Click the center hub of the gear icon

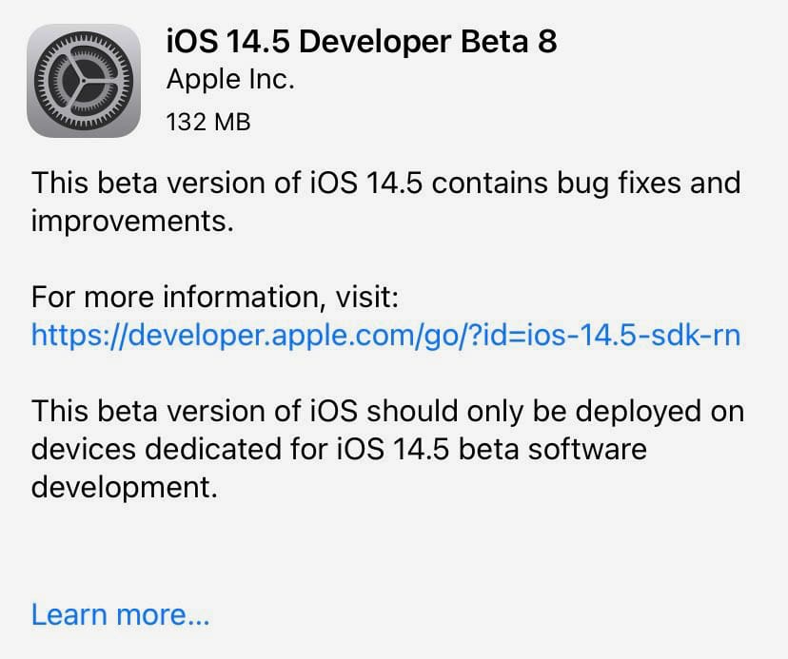click(86, 81)
